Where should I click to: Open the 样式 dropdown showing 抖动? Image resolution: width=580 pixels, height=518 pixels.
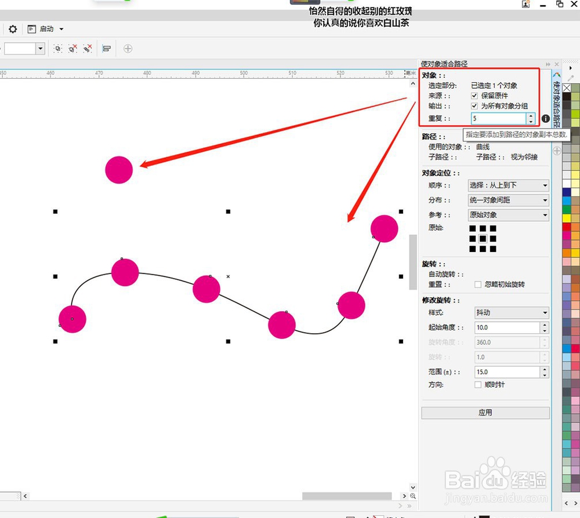pyautogui.click(x=512, y=312)
